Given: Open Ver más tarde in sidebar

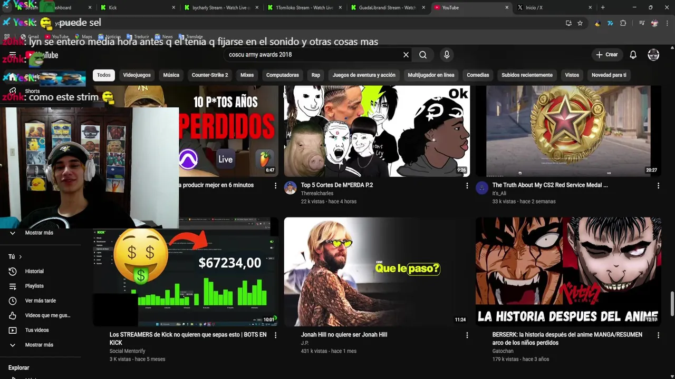Looking at the screenshot, I should (x=41, y=301).
